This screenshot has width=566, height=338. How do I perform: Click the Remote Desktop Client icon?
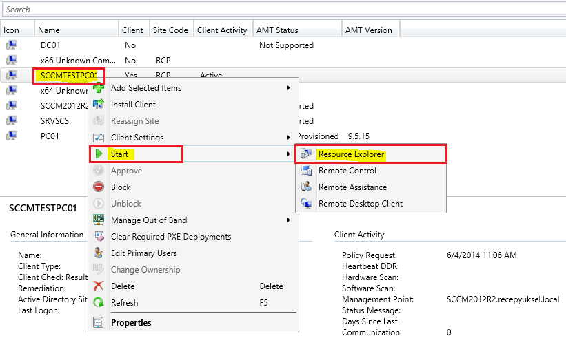(306, 204)
